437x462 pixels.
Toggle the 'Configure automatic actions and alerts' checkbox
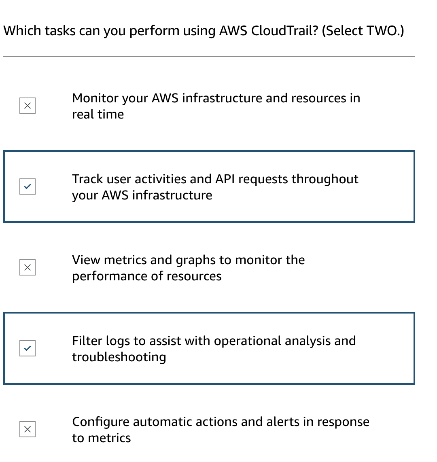point(28,429)
